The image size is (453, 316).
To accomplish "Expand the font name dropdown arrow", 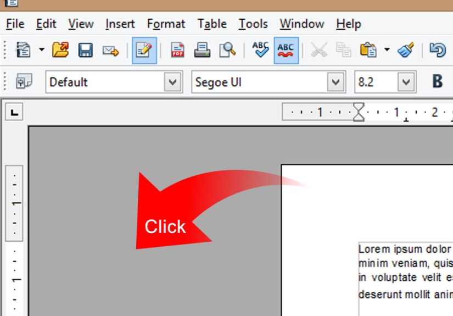I will (335, 82).
